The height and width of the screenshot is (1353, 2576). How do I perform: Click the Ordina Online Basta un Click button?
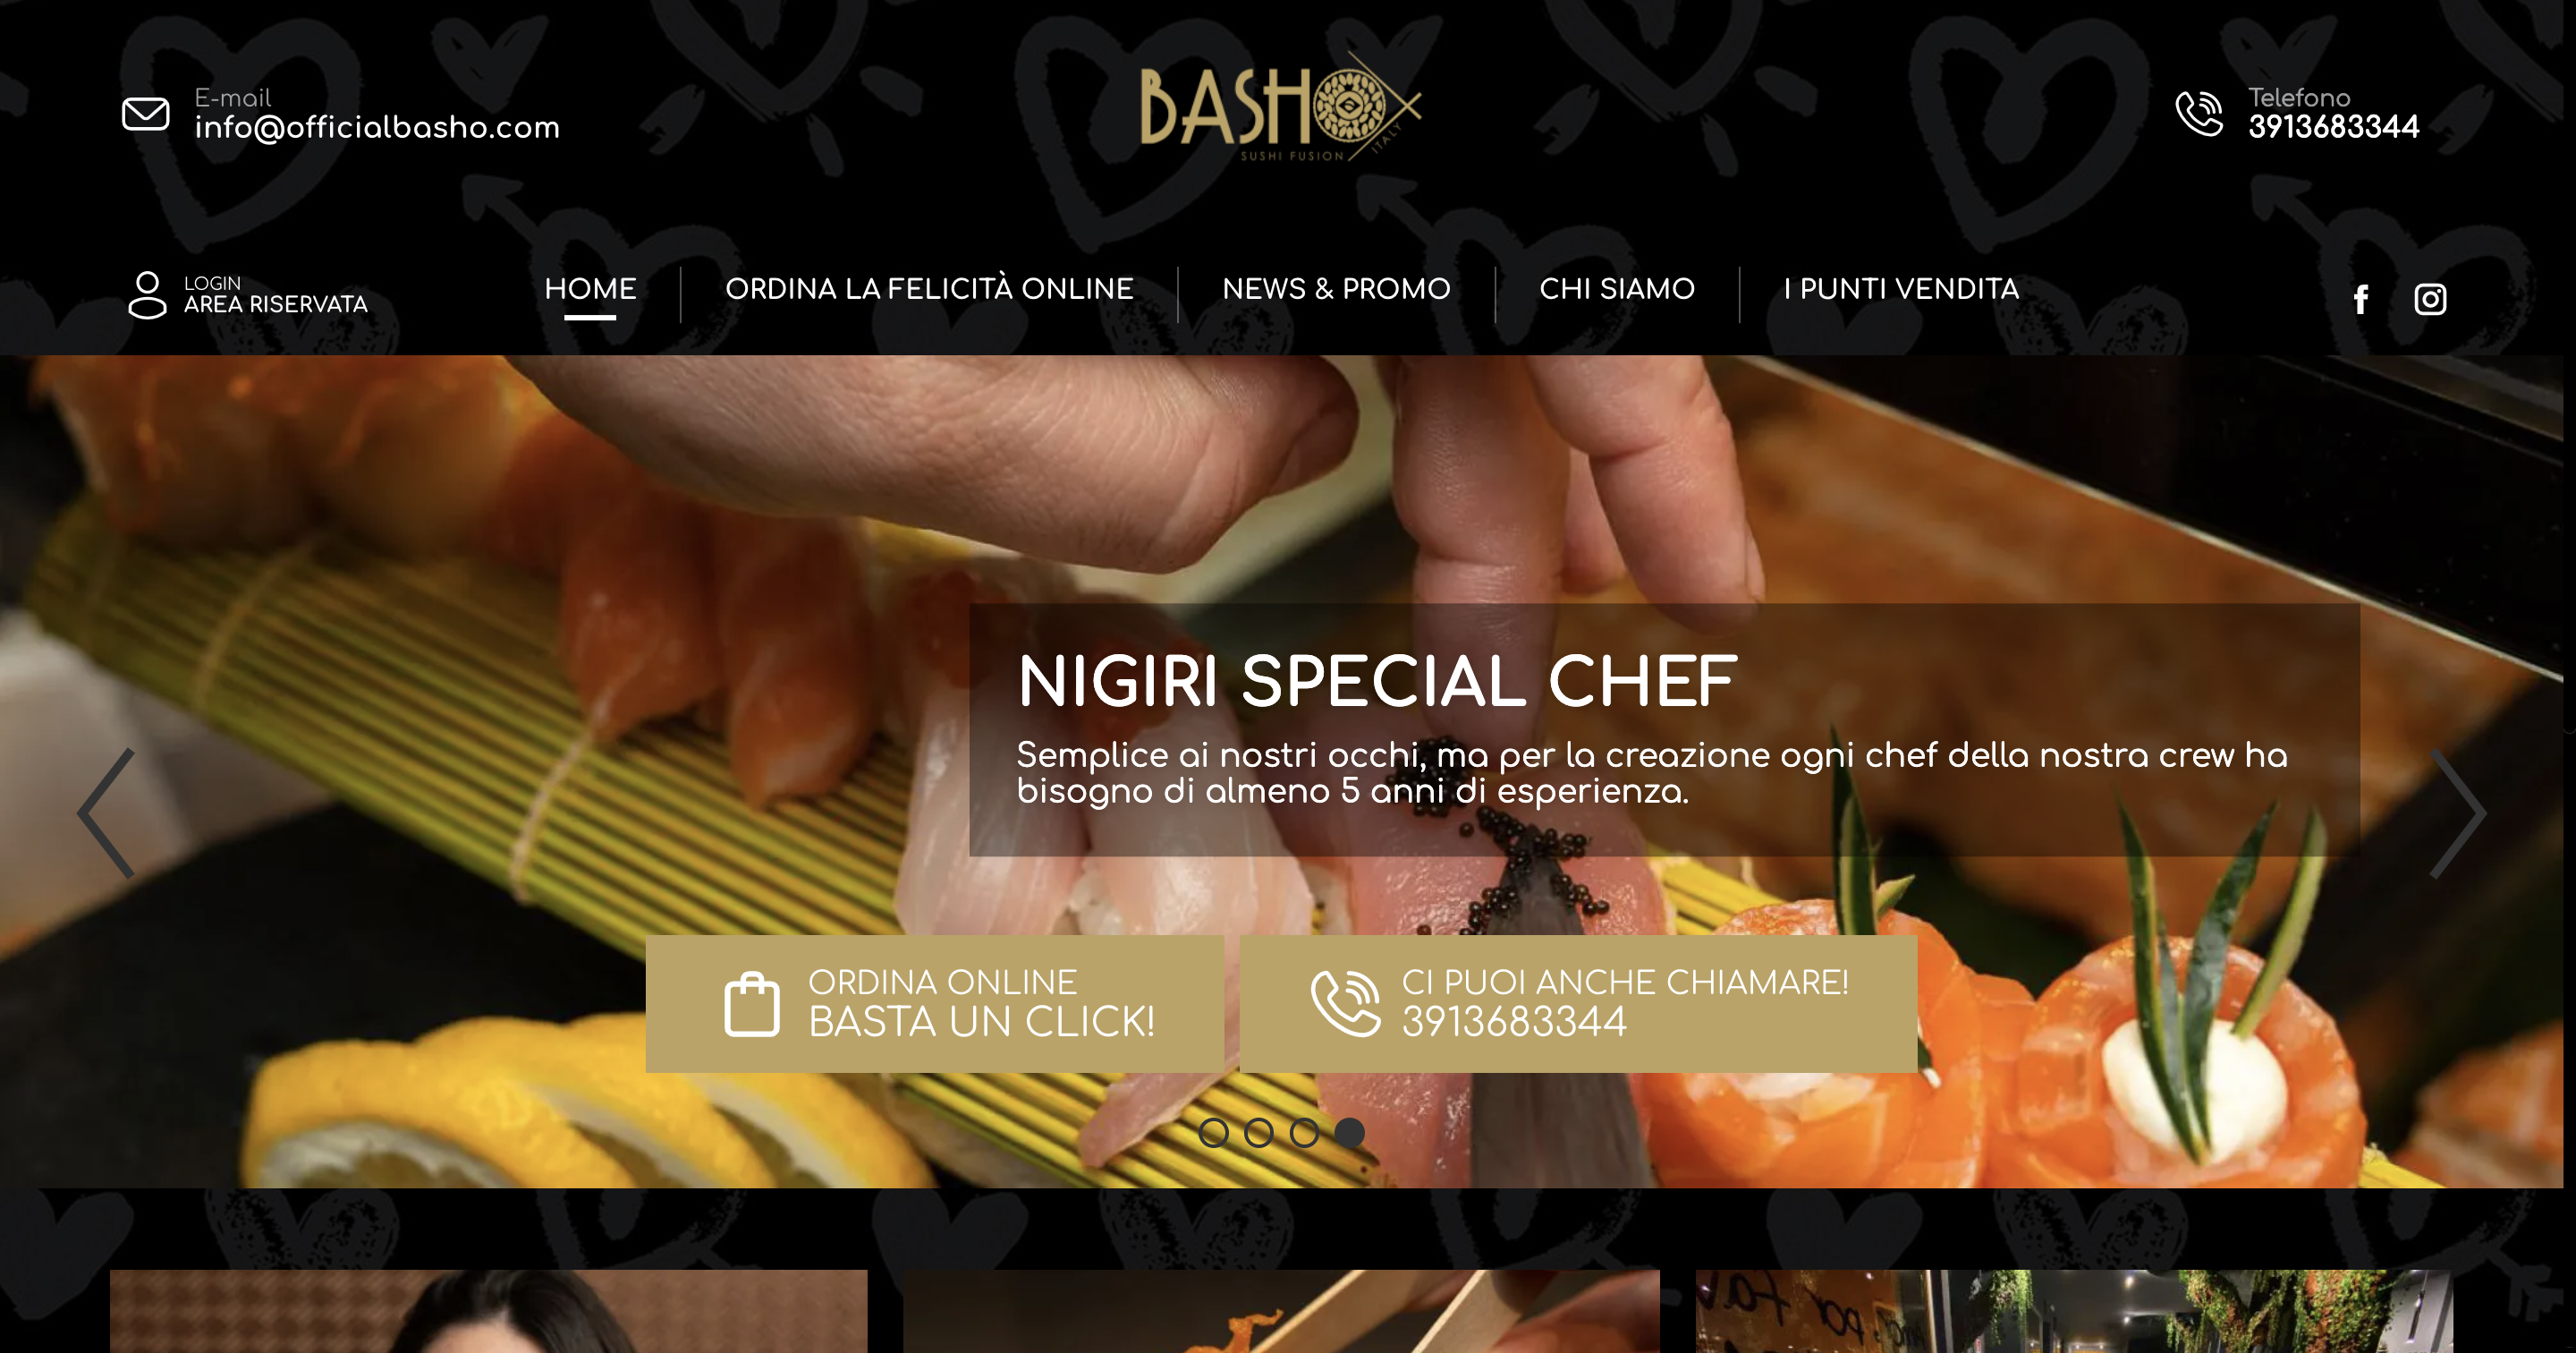(935, 1004)
